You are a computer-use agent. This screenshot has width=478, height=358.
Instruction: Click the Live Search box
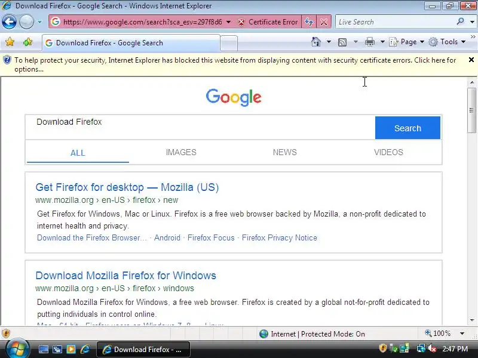396,22
